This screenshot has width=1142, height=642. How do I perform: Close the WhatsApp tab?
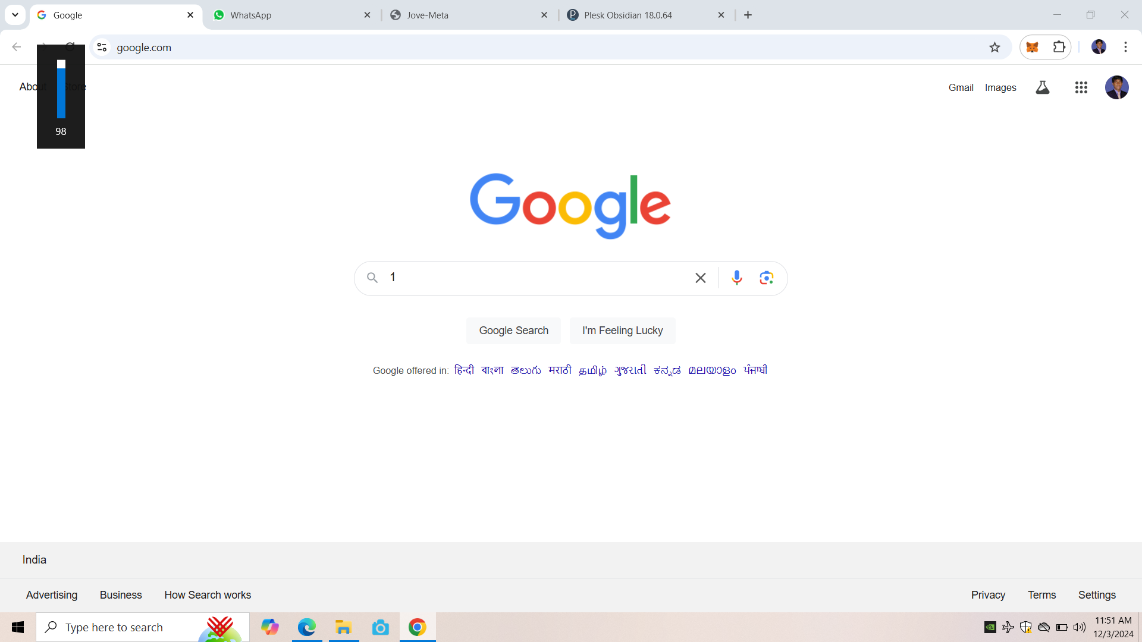[367, 15]
